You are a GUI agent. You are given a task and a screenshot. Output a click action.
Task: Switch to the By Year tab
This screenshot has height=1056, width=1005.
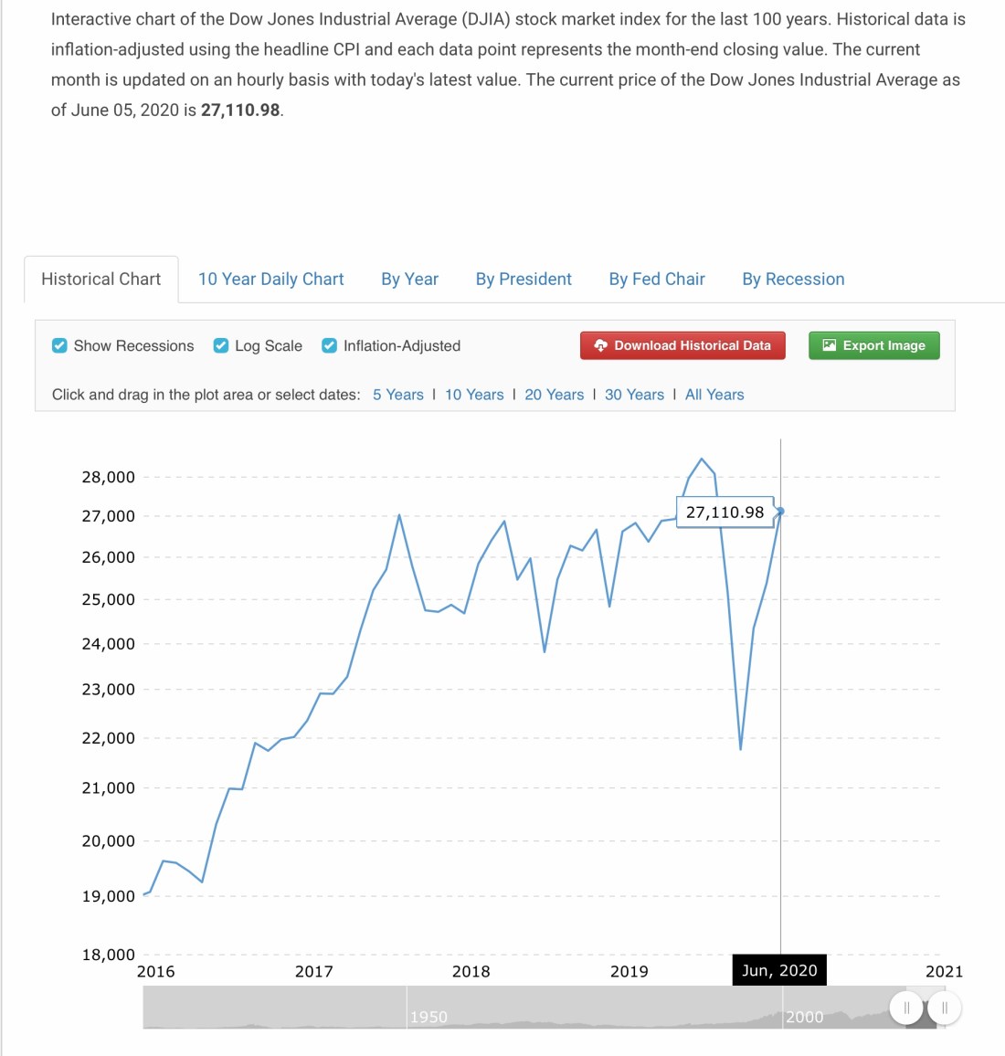tap(409, 280)
